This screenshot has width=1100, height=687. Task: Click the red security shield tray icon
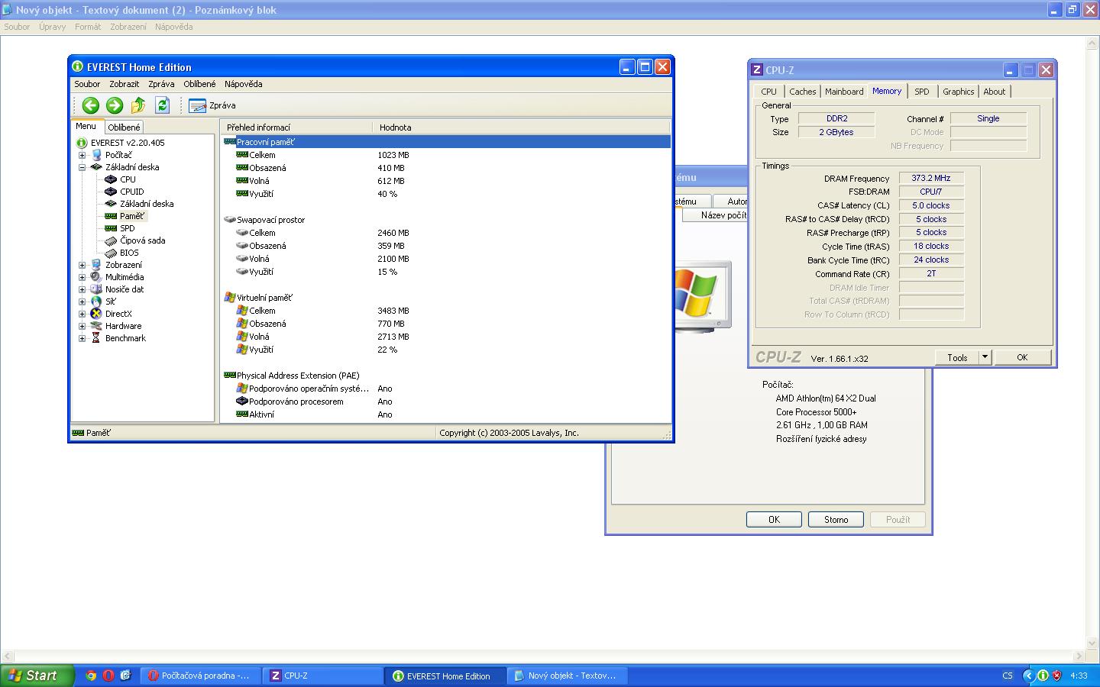click(1057, 676)
